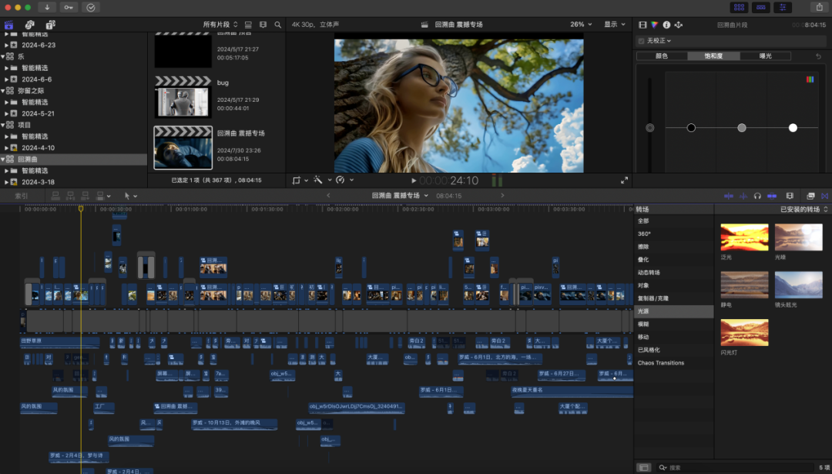Click the reset arrow in color board
This screenshot has height=474, width=832.
click(x=818, y=55)
